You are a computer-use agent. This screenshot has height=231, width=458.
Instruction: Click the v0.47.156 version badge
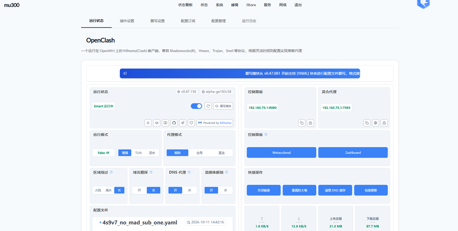tap(186, 92)
